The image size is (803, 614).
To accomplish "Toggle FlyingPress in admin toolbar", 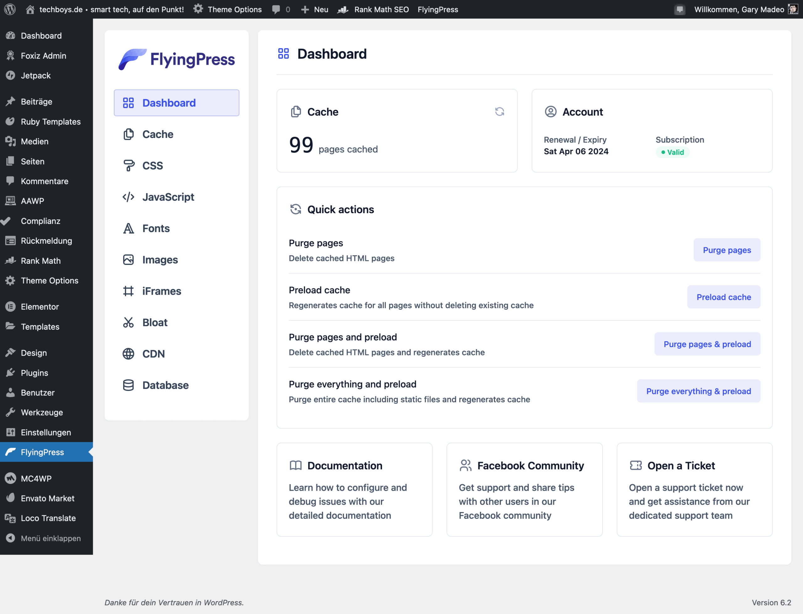I will pos(437,9).
